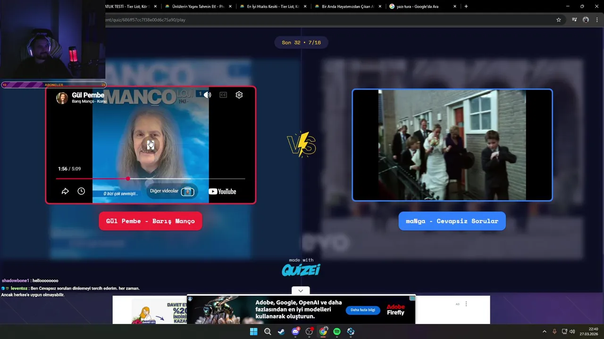The height and width of the screenshot is (339, 604).
Task: Click the Quizei logo
Action: tap(301, 270)
